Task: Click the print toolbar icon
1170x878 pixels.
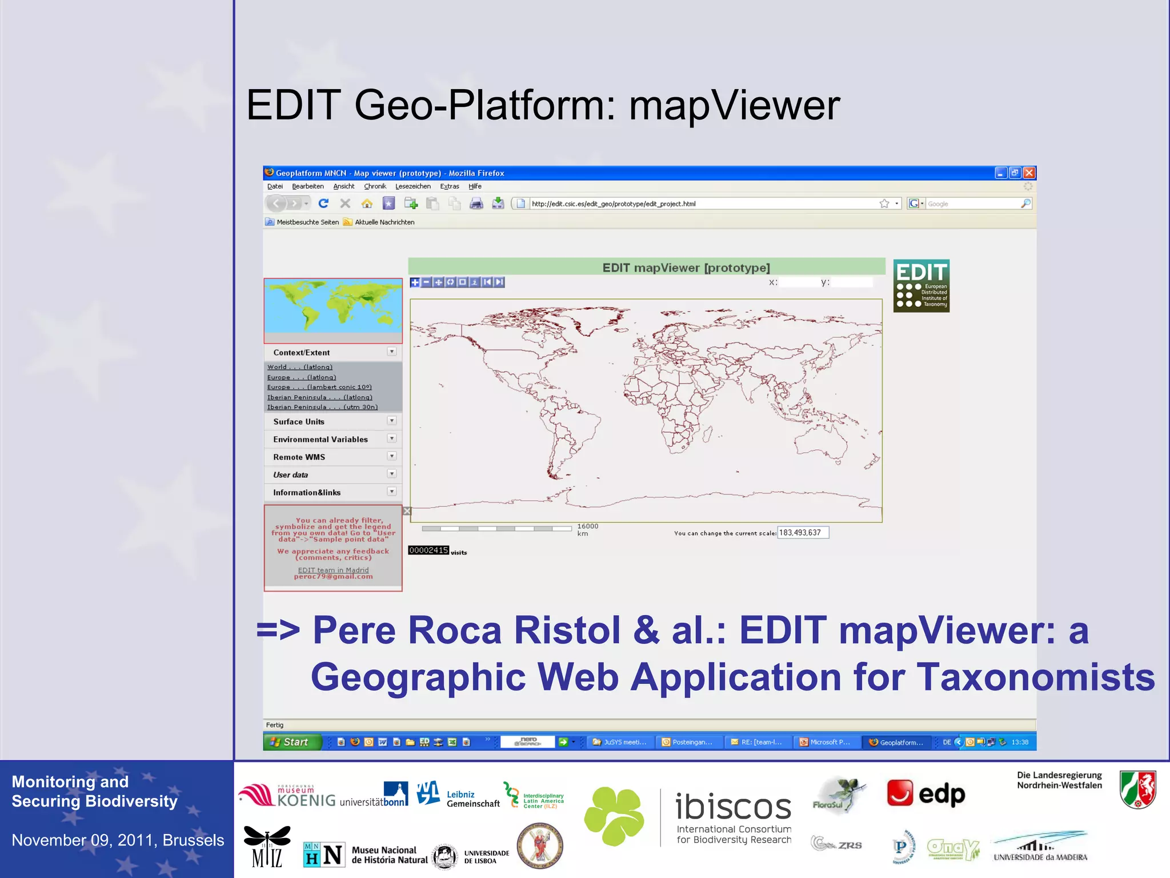Action: point(476,203)
